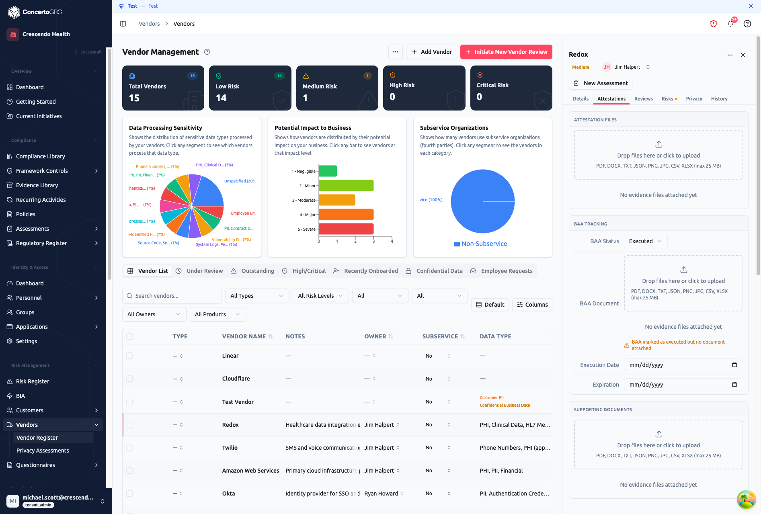761x514 pixels.
Task: Click the Execution Date input field
Action: coord(683,365)
